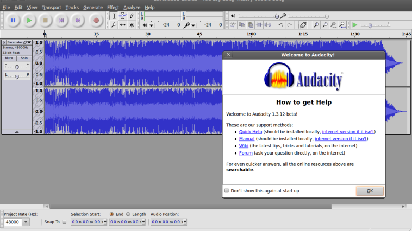
Task: Click the Redo icon
Action: tap(290, 25)
